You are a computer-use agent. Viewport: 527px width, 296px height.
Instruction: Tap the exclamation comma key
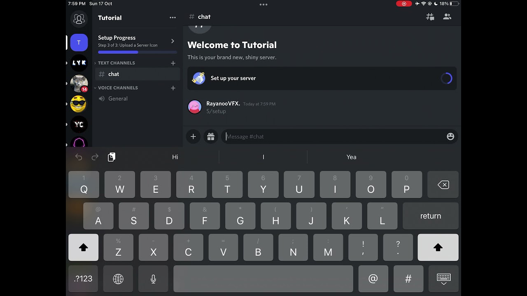point(363,247)
